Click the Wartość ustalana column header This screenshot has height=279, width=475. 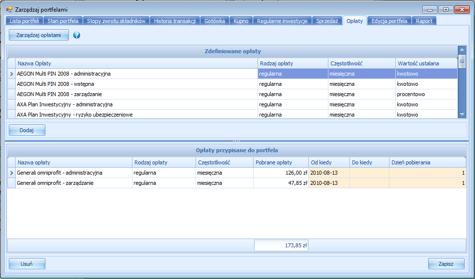pos(427,63)
